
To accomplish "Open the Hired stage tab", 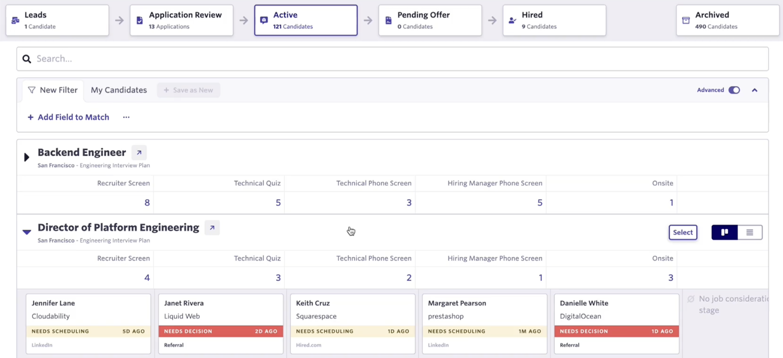I will [x=554, y=20].
